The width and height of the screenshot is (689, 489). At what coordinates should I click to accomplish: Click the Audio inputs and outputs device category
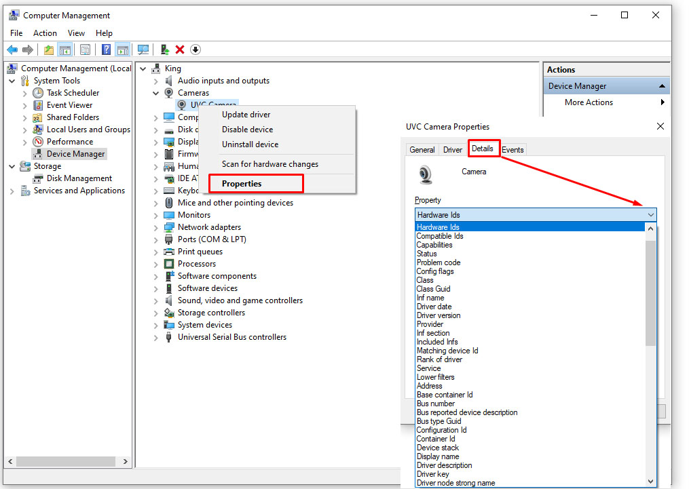(x=223, y=81)
